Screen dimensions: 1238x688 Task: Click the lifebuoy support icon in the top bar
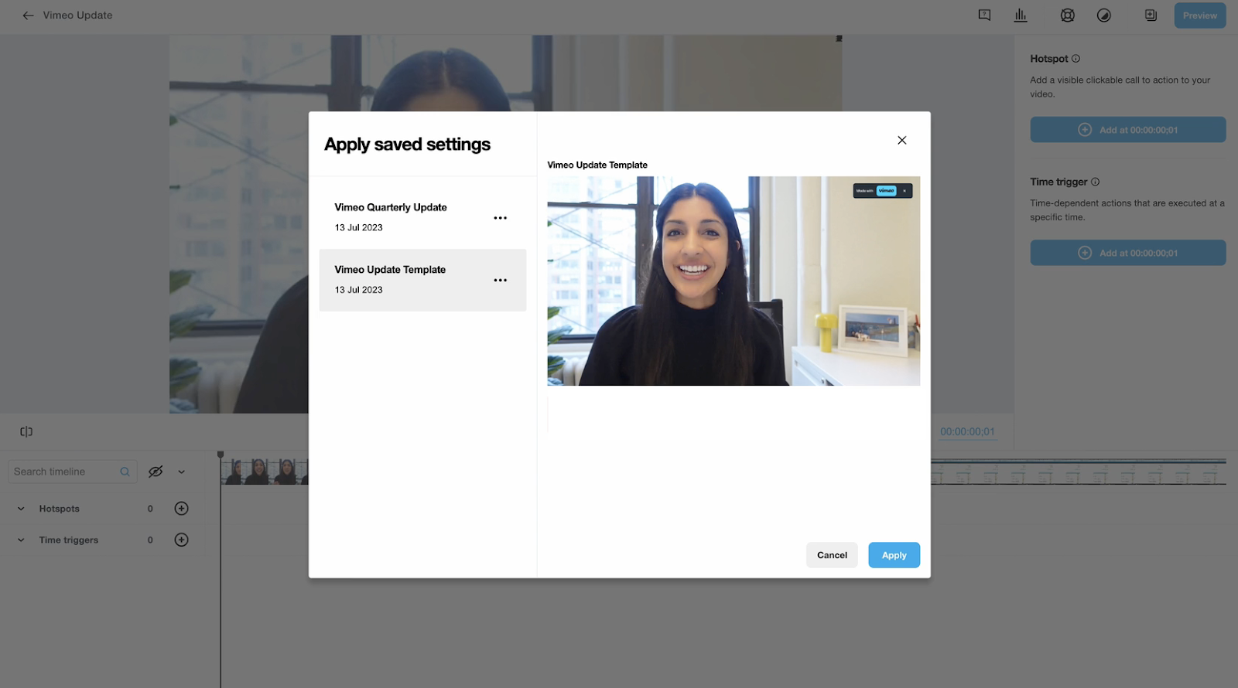click(1068, 15)
